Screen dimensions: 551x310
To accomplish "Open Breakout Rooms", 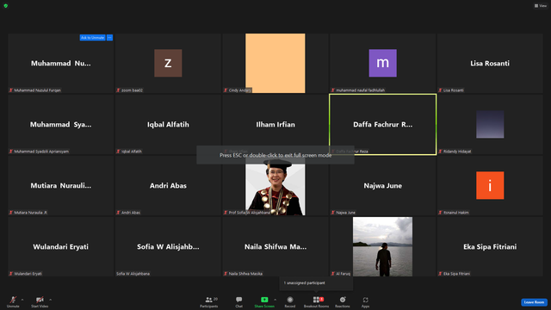I will coord(316,301).
